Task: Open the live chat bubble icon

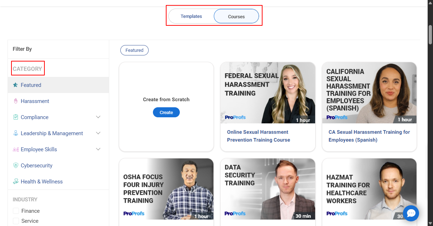Action: [411, 213]
